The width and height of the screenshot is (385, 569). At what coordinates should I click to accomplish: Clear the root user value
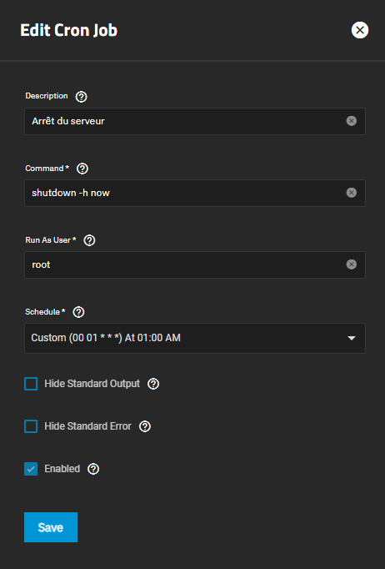pyautogui.click(x=352, y=264)
